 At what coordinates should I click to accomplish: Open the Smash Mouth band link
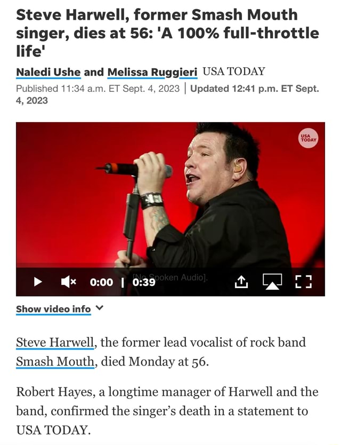[x=53, y=361]
